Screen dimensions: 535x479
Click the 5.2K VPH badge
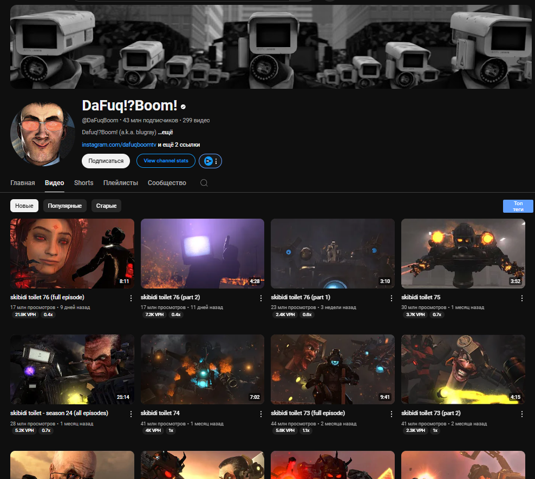click(x=24, y=431)
